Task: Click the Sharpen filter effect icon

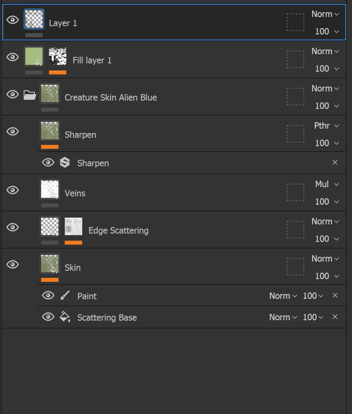Action: 65,163
